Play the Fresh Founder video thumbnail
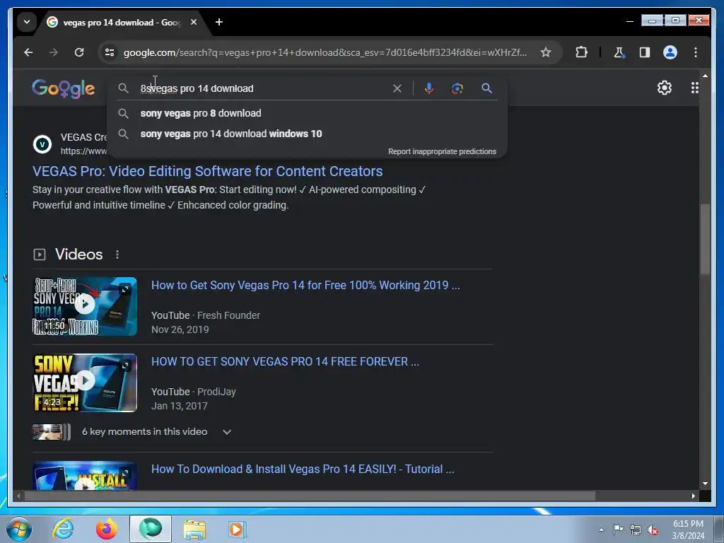Image resolution: width=724 pixels, height=543 pixels. point(85,306)
